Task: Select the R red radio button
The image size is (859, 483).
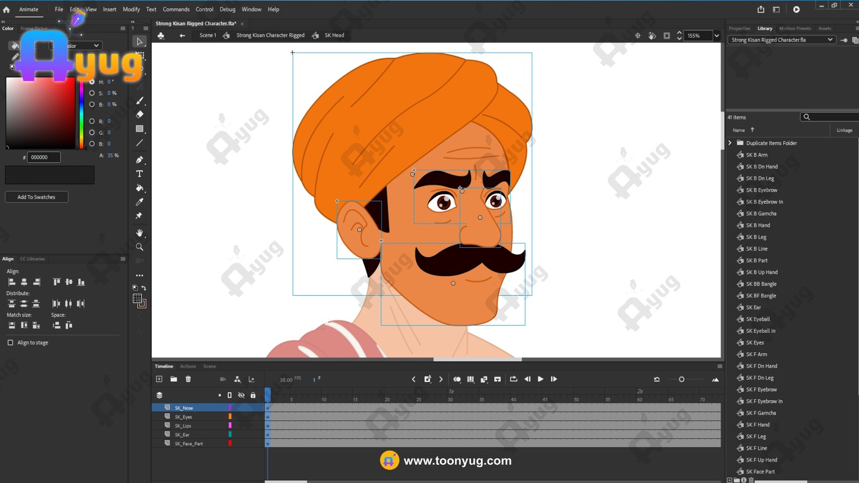Action: pyautogui.click(x=92, y=121)
